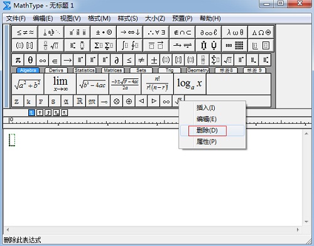
Task: Select the decimal-aligned tab stop
Action: (x=64, y=113)
